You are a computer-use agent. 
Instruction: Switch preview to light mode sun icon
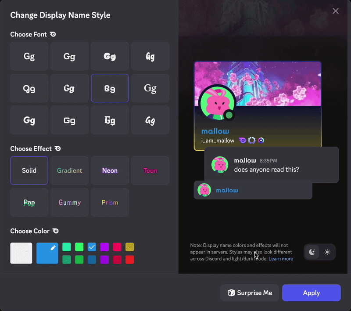[327, 252]
